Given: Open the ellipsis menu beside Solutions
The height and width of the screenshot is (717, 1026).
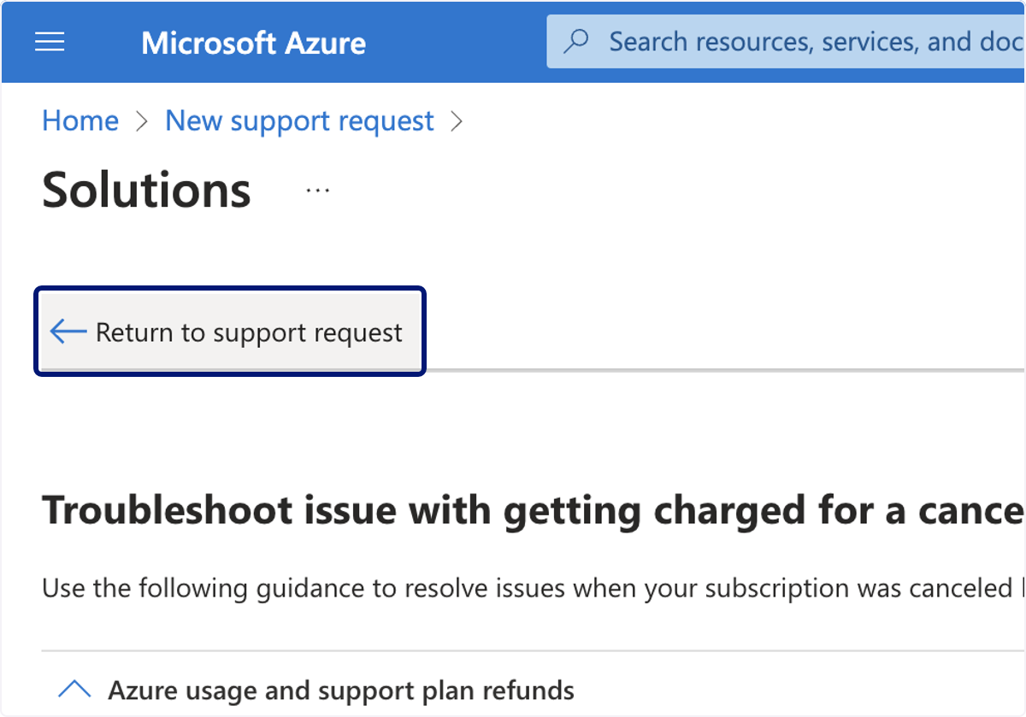Looking at the screenshot, I should (x=318, y=191).
